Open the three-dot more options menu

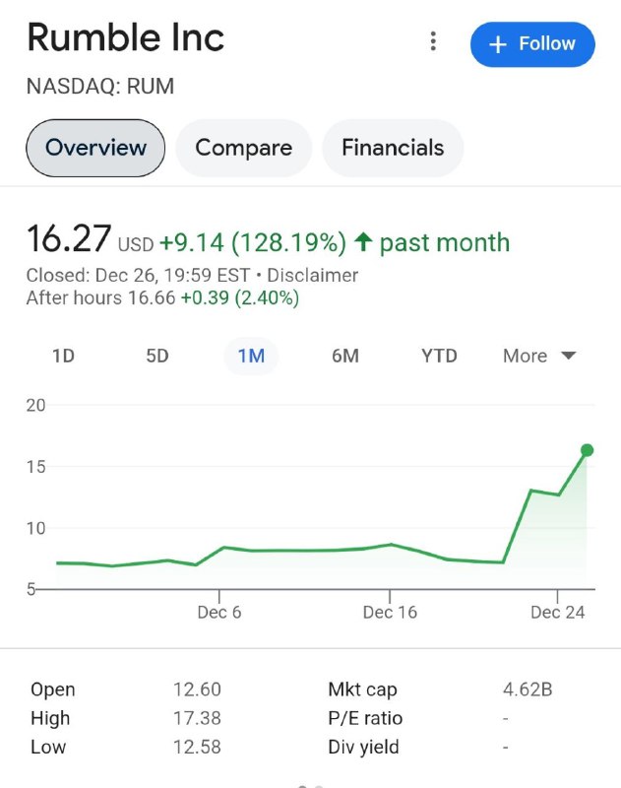tap(433, 41)
